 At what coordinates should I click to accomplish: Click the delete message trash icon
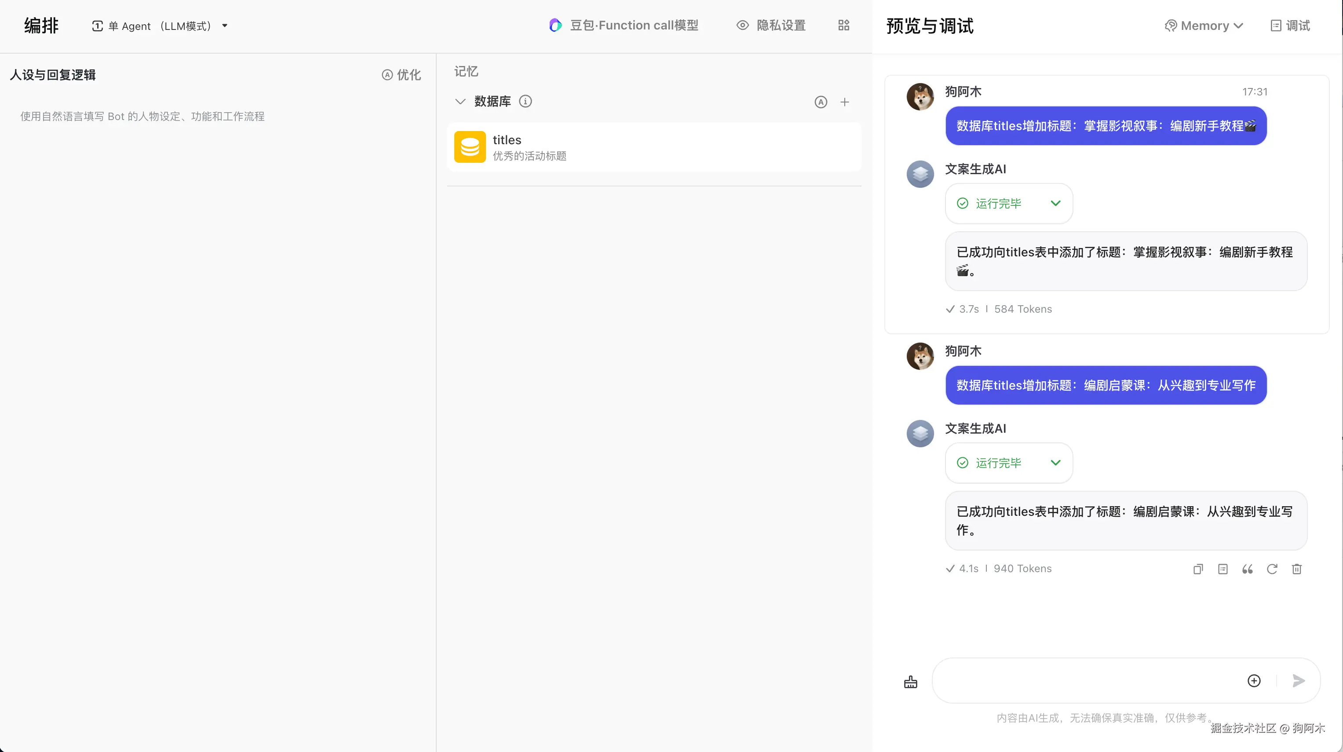(x=1296, y=569)
